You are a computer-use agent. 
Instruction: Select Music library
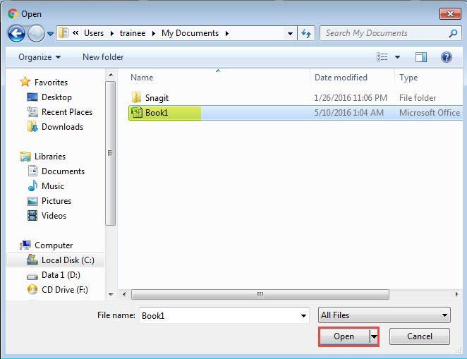pos(53,186)
